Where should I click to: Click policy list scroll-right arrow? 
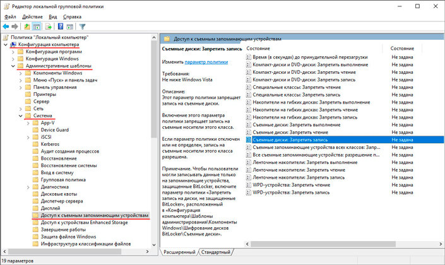[x=441, y=244]
